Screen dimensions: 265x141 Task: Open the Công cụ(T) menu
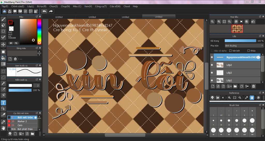(x=101, y=6)
